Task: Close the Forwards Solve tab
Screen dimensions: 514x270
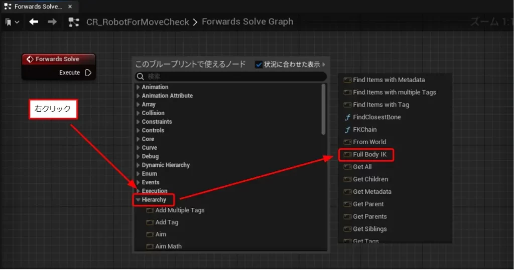Action: 70,7
